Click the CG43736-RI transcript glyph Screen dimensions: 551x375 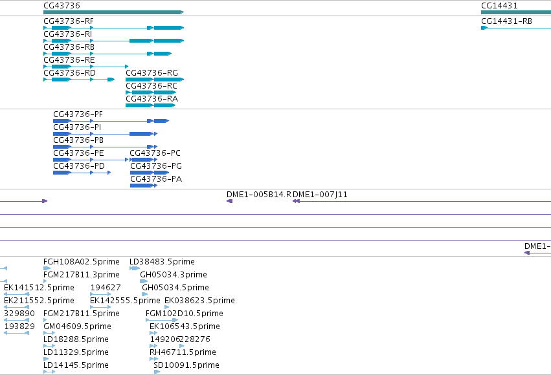coord(113,41)
